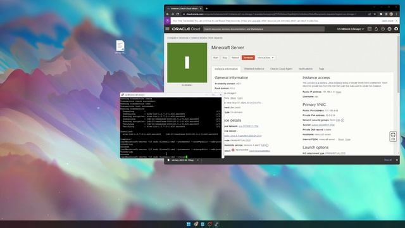
Task: Click the red Terminate button
Action: [248, 58]
